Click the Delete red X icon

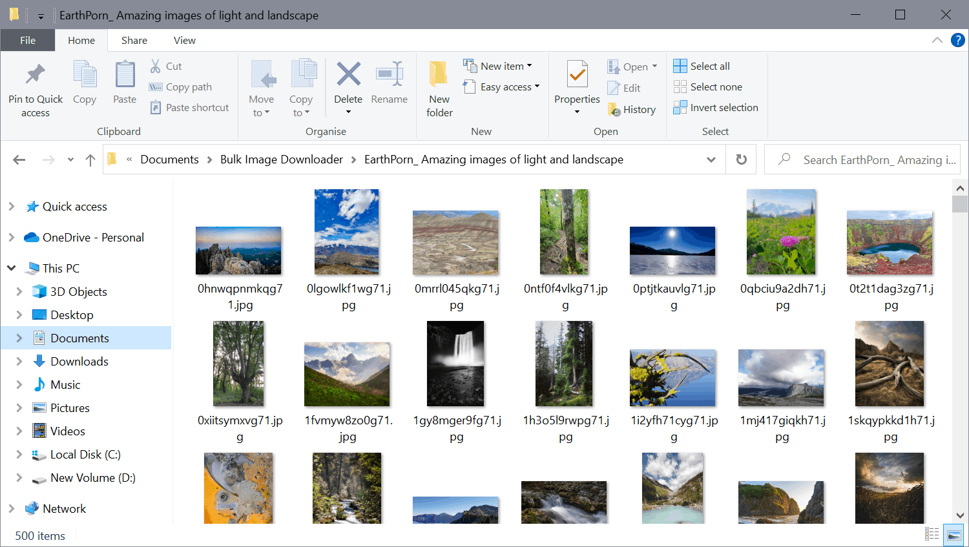(348, 74)
